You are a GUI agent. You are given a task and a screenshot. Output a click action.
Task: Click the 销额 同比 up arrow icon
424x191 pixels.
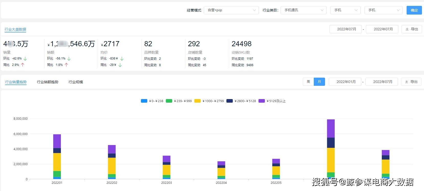66,65
